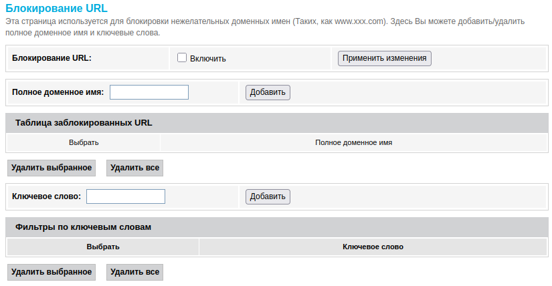The image size is (552, 286).
Task: Click the "Блокирование URL" page title
Action: coord(47,9)
